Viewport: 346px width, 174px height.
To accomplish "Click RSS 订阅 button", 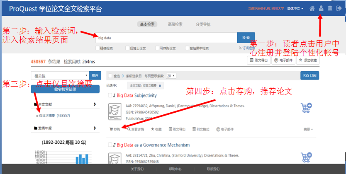I will [309, 75].
